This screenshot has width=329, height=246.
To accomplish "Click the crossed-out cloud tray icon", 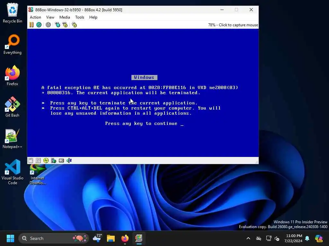I will pos(259,238).
